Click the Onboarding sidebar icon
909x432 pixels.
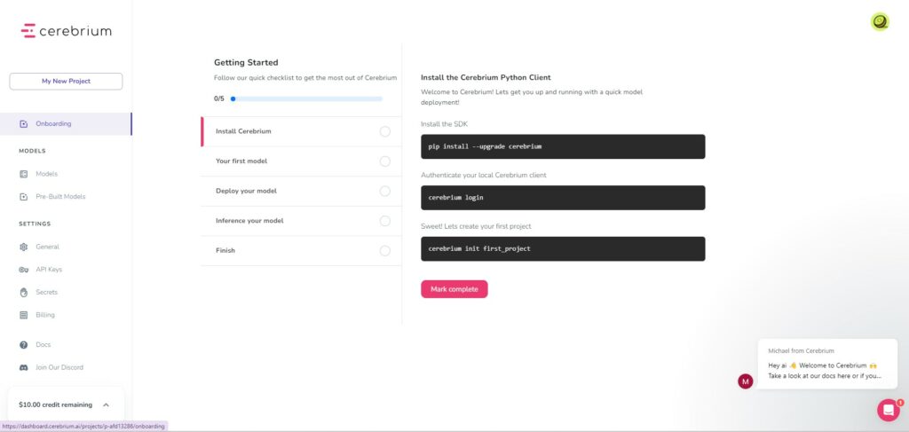[x=24, y=124]
